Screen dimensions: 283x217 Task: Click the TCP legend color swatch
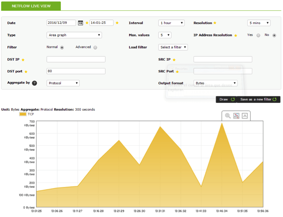(x=23, y=114)
